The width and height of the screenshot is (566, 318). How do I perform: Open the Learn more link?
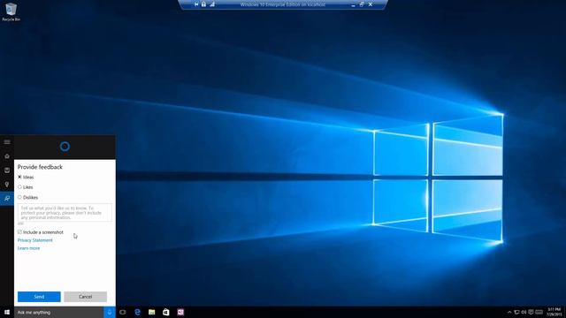28,248
